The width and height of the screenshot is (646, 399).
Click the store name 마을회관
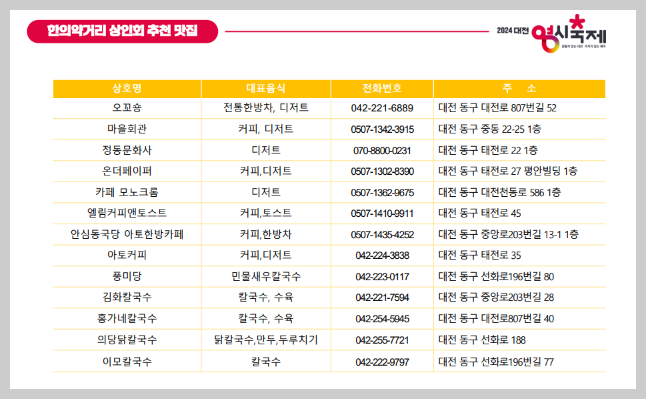[127, 129]
